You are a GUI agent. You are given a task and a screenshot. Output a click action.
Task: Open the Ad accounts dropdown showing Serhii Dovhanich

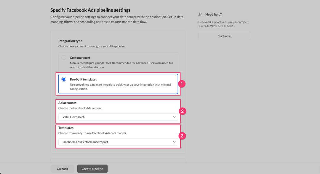click(x=118, y=117)
